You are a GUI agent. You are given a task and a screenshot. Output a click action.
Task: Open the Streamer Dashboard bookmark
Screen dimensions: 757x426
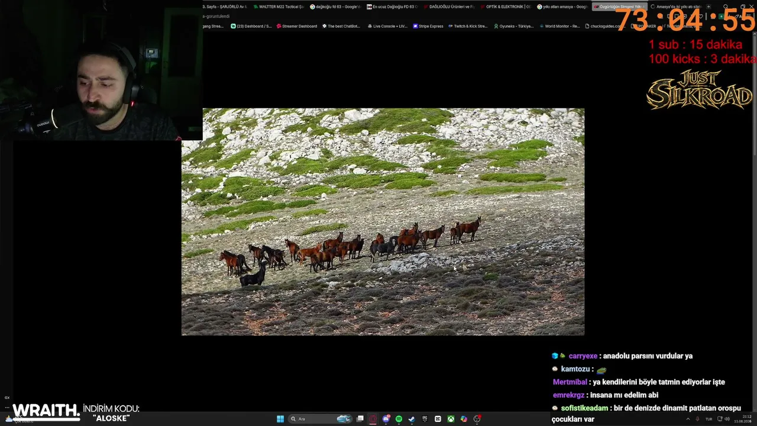[x=296, y=26]
